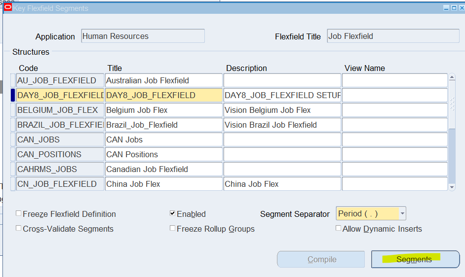
Task: Open the Segments button
Action: pos(415,259)
